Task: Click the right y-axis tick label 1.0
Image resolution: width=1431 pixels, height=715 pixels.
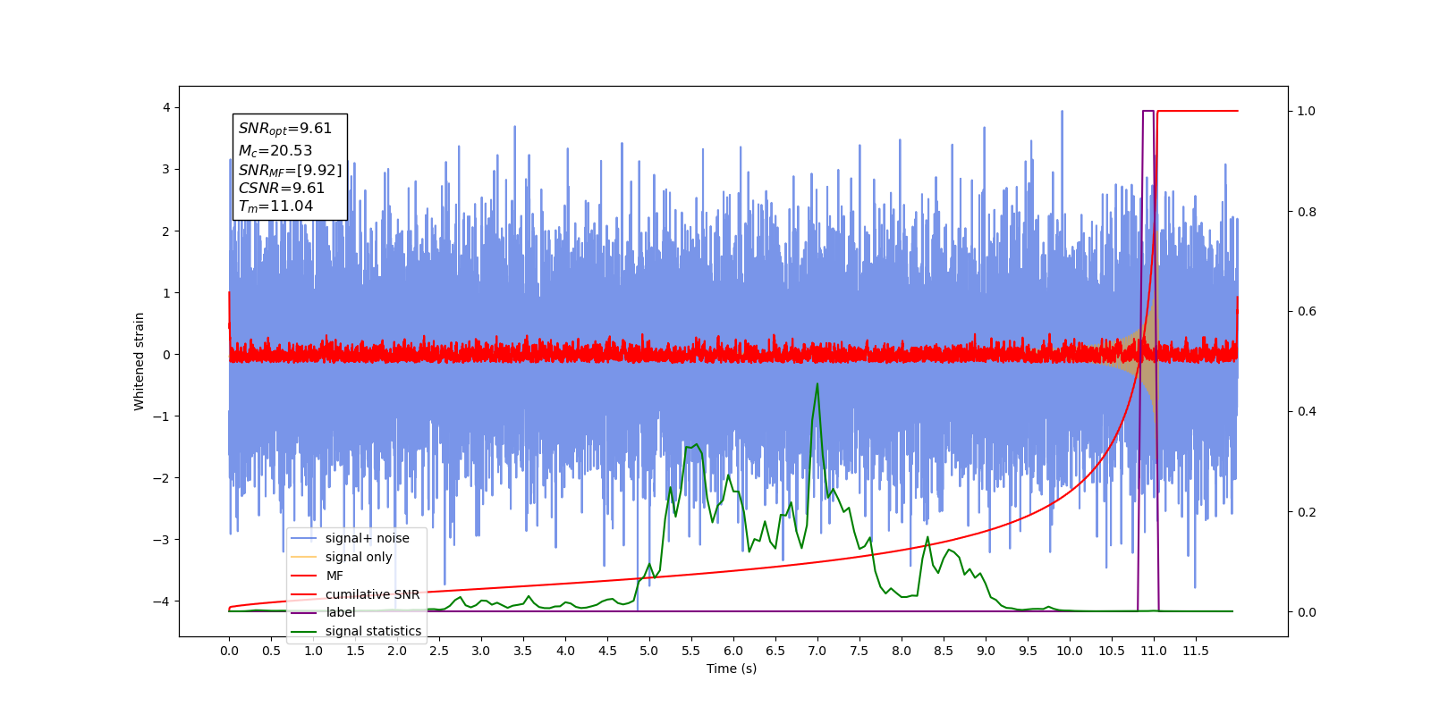Action: [1307, 111]
